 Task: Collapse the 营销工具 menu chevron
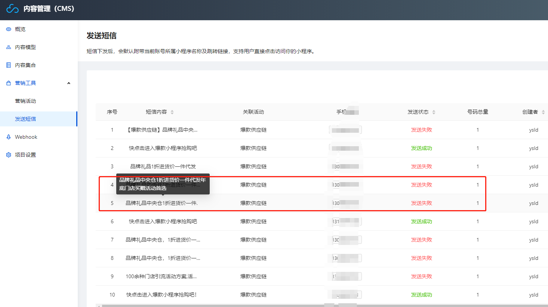coord(69,83)
